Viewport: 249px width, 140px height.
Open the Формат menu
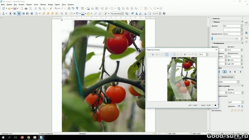(29, 5)
